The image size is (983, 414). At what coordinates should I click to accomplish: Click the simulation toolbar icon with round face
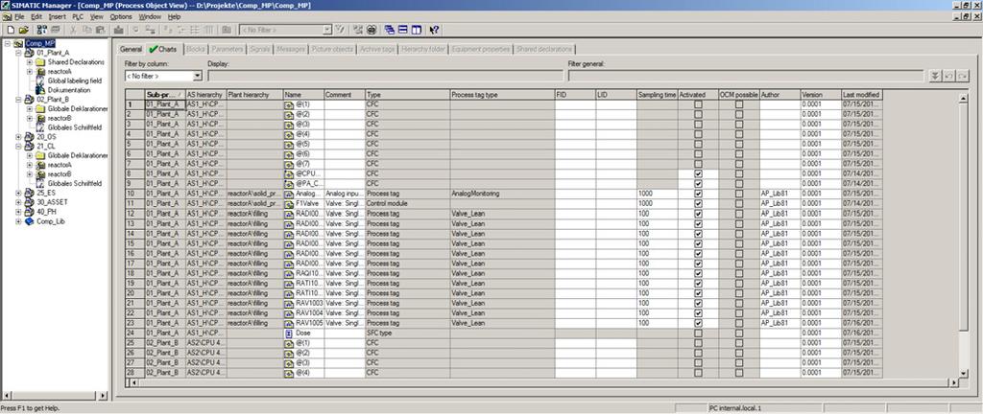tap(372, 30)
